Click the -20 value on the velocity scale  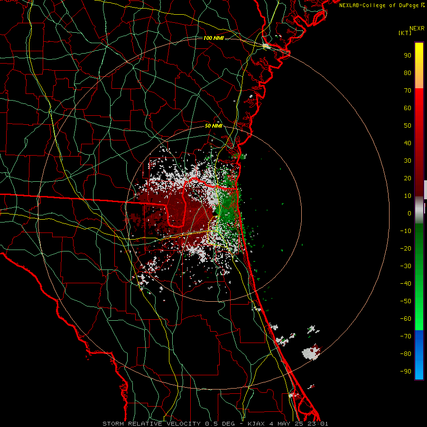click(406, 248)
